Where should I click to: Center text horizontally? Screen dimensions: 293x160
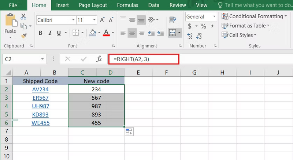[132, 33]
